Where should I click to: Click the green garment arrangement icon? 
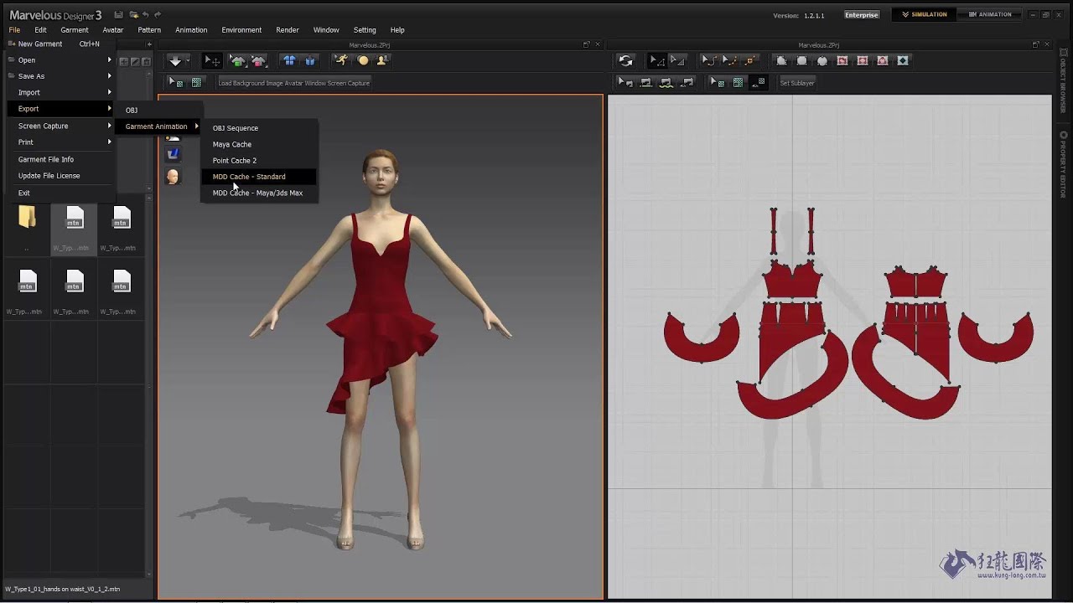tap(238, 60)
